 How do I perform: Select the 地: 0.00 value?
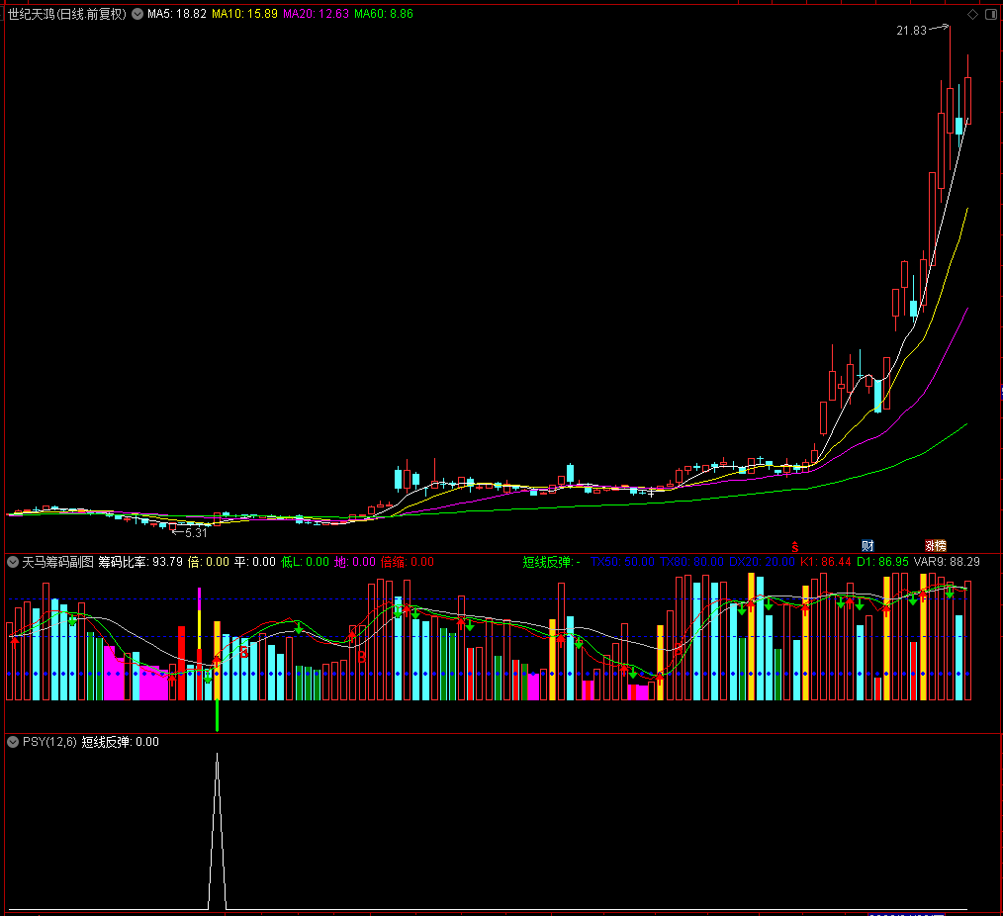354,562
